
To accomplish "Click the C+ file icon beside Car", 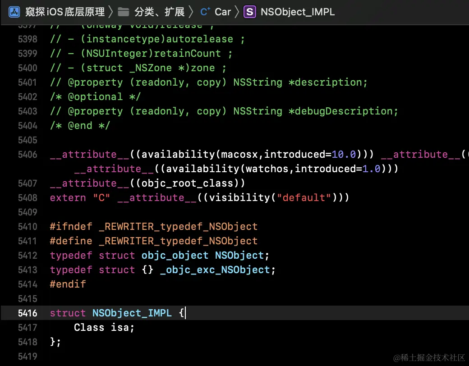I will pos(205,12).
